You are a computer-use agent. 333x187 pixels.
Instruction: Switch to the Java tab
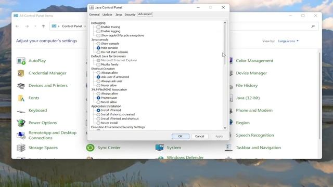[x=119, y=15]
